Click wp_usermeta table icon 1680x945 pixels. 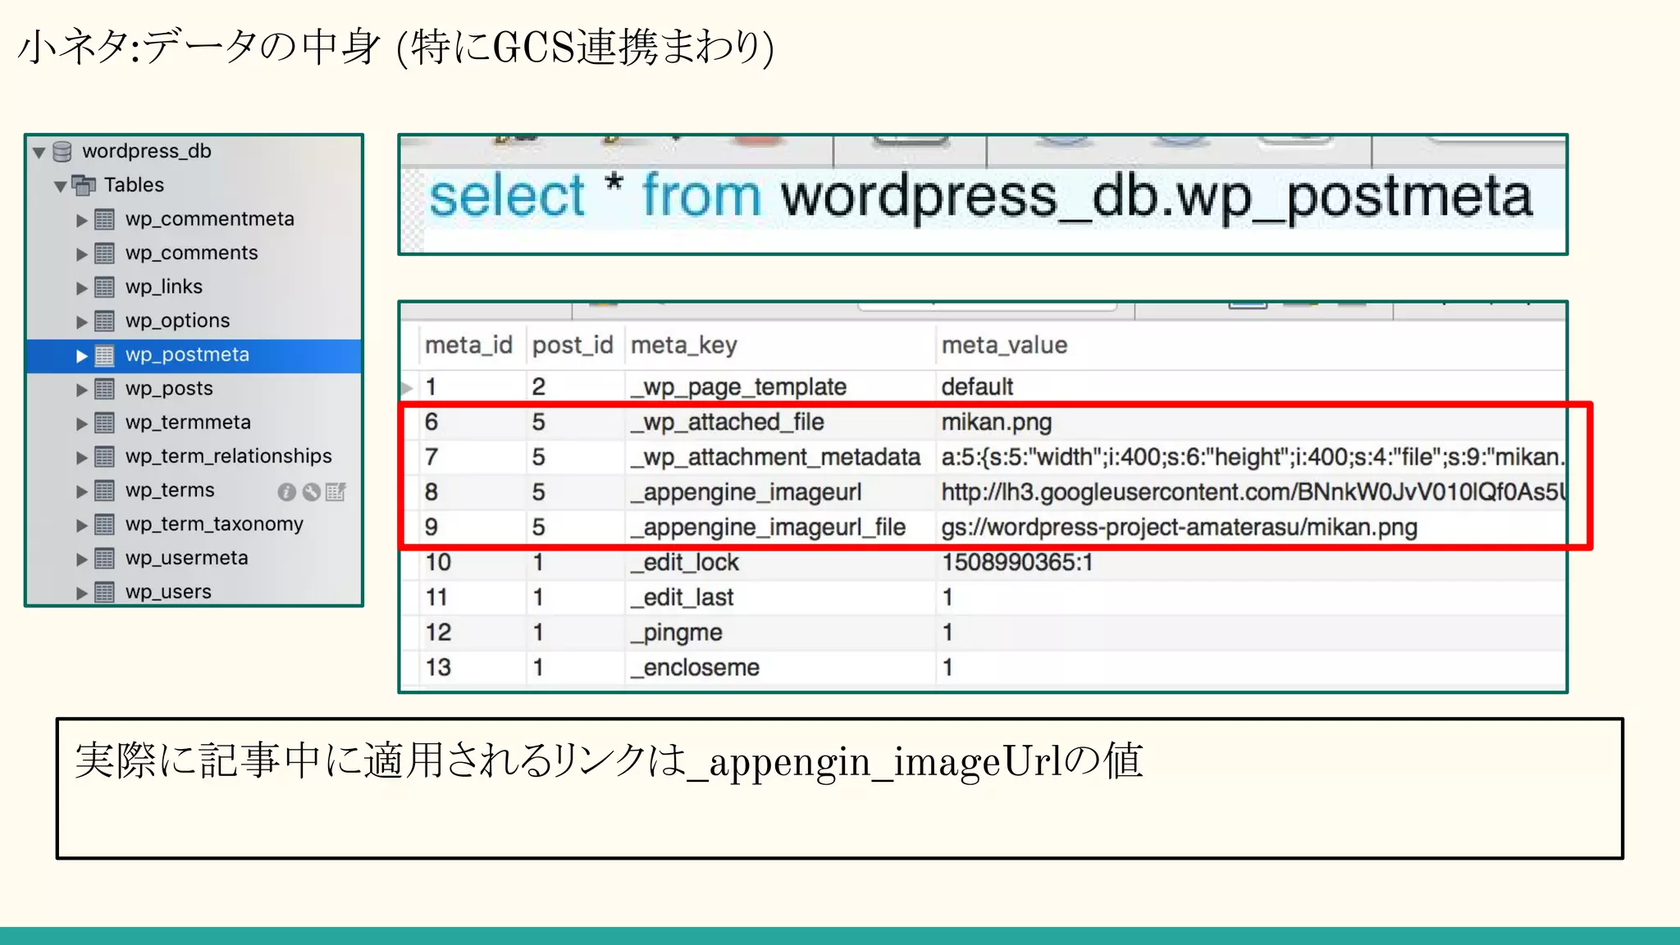click(104, 559)
